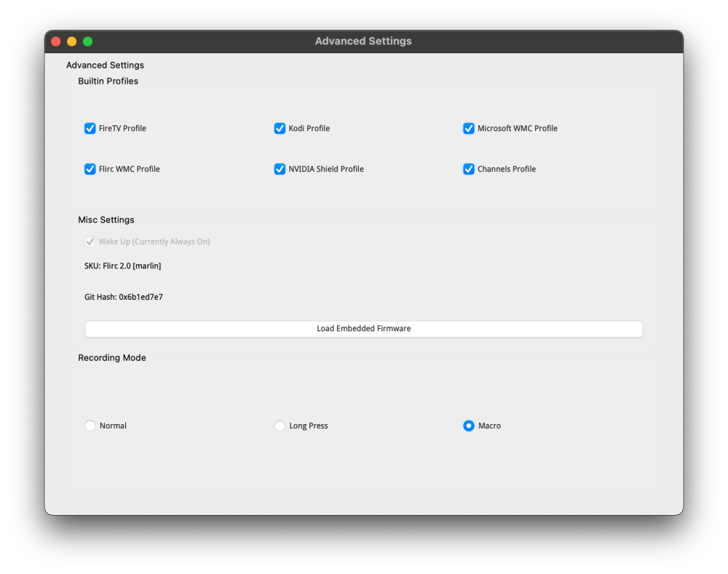Toggle the Flirc WMC Profile checkbox

pyautogui.click(x=90, y=169)
